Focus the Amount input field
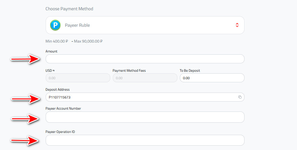The height and width of the screenshot is (150, 297). click(x=145, y=59)
